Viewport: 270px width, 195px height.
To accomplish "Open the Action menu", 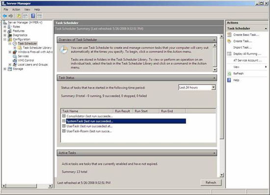I will (x=16, y=9).
